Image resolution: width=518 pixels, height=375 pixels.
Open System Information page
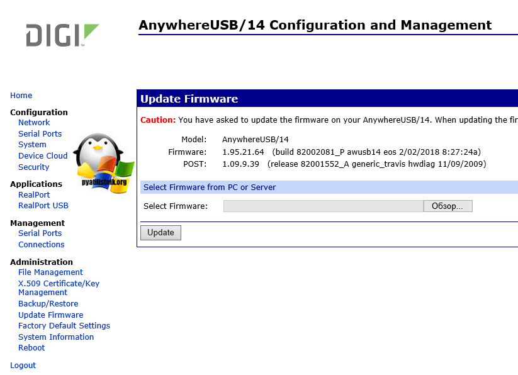click(56, 337)
